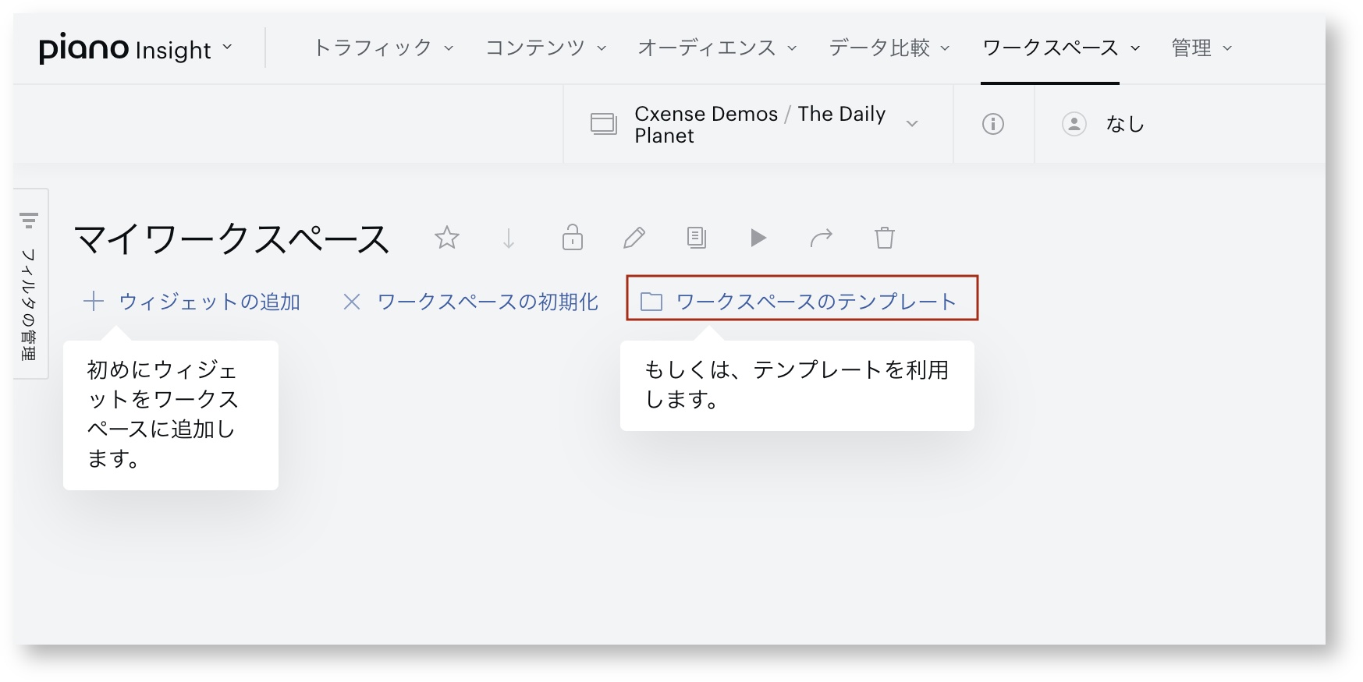Click the info circle icon

993,124
